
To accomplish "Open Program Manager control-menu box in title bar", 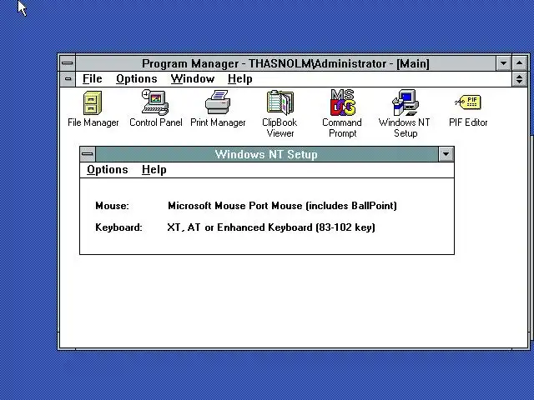I will (x=68, y=63).
